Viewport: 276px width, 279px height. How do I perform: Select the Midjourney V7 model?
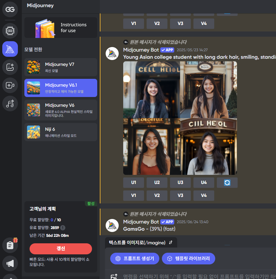(61, 67)
